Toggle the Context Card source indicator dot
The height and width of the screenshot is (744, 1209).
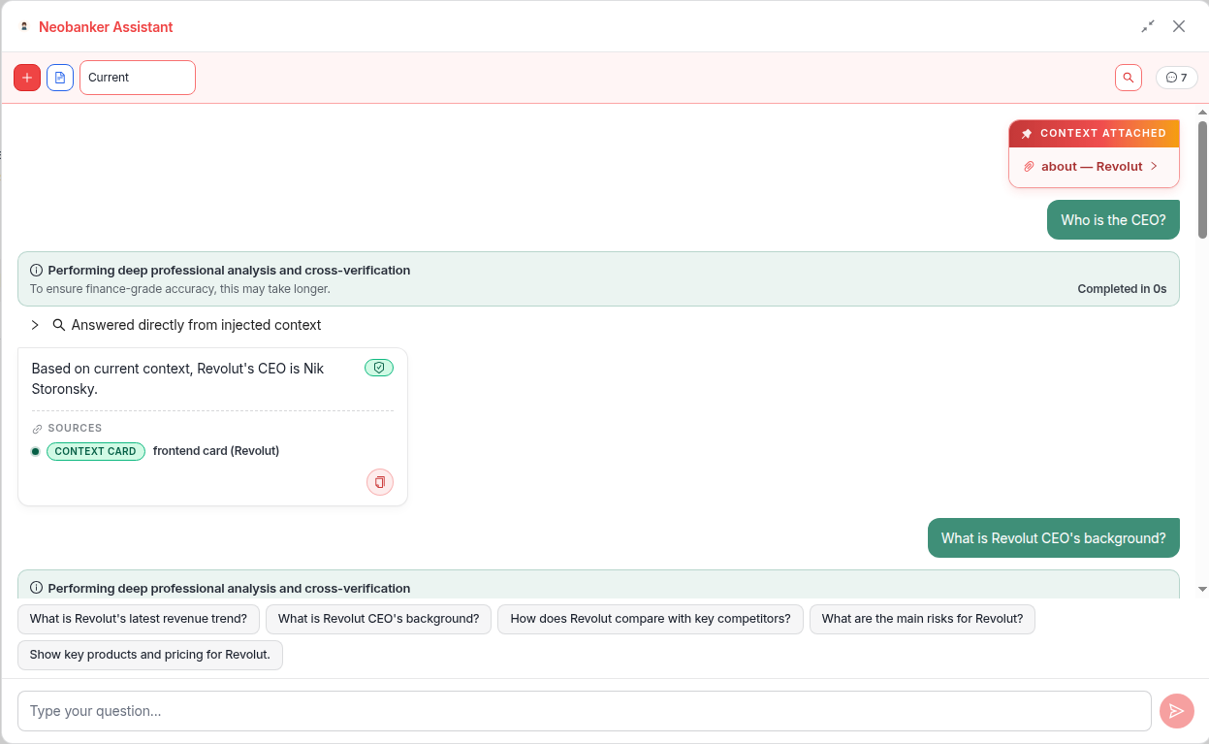click(x=35, y=451)
